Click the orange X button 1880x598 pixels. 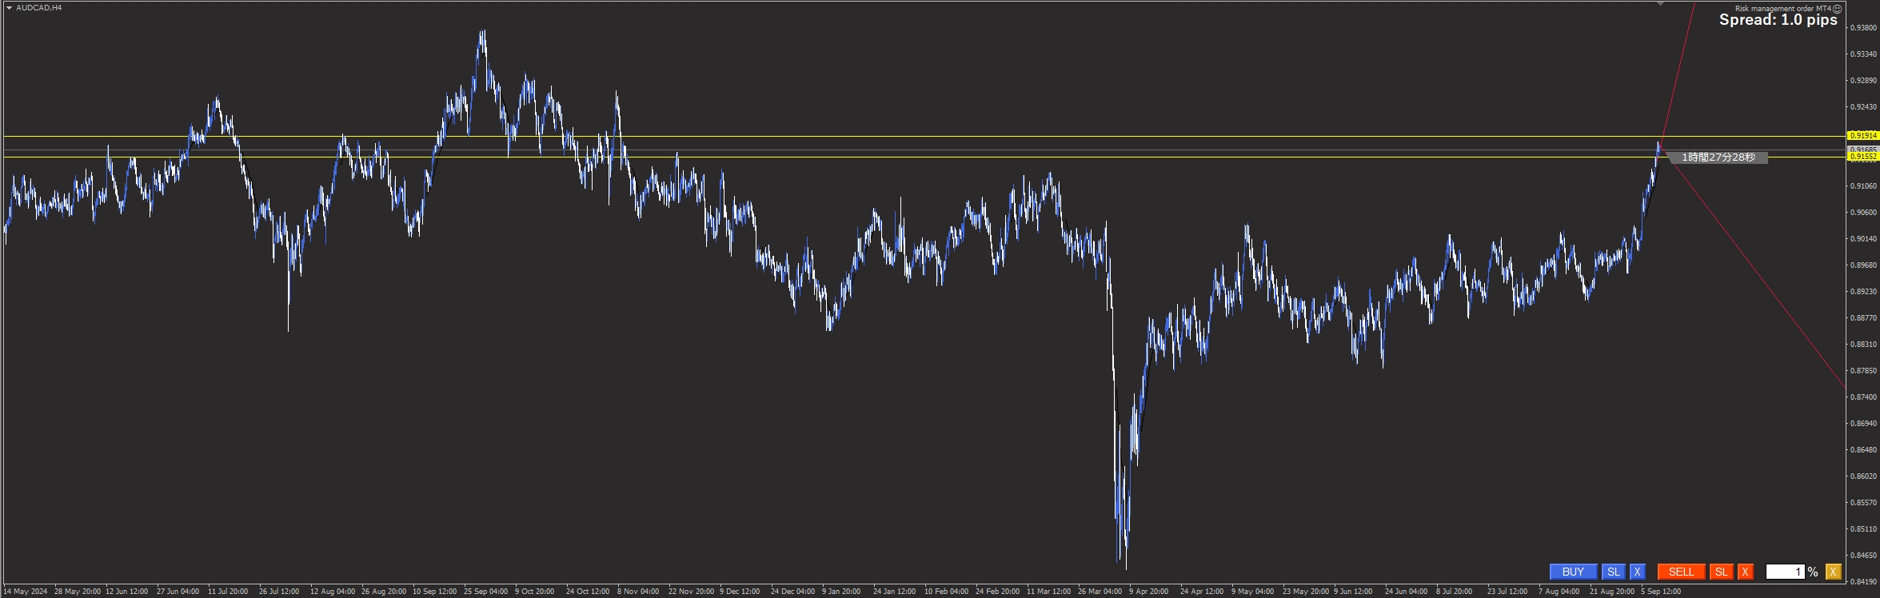click(x=1745, y=572)
